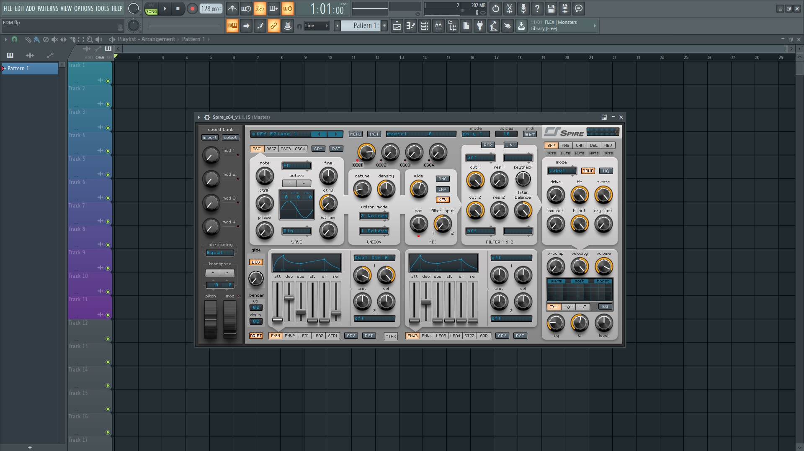Toggle the loop recording icon

(287, 8)
